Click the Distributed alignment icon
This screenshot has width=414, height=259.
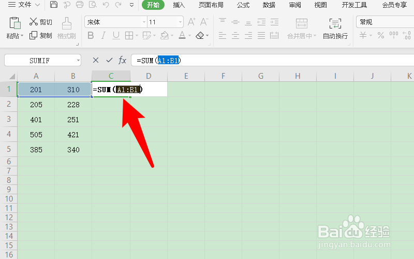(x=274, y=35)
